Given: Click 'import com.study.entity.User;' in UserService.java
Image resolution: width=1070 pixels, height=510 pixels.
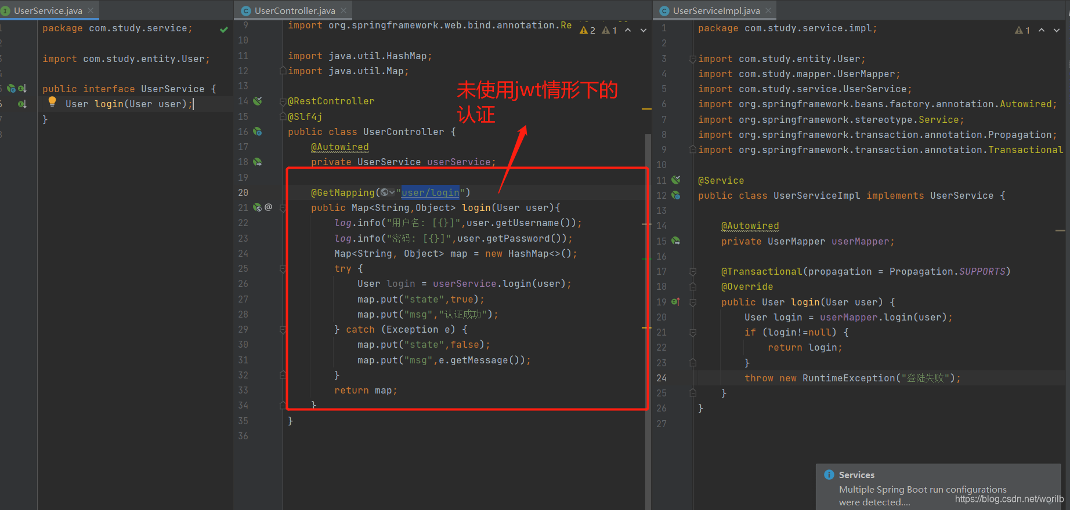Looking at the screenshot, I should [x=126, y=59].
